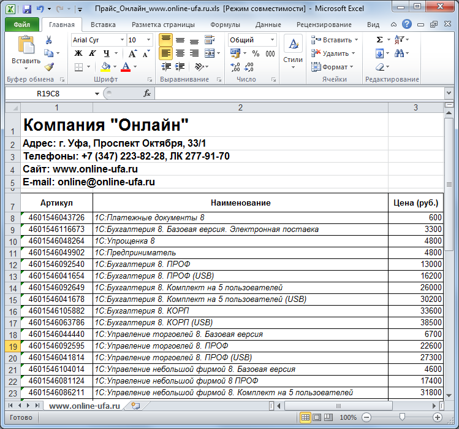The height and width of the screenshot is (429, 459).
Task: Decrease the font size
Action: point(146,53)
